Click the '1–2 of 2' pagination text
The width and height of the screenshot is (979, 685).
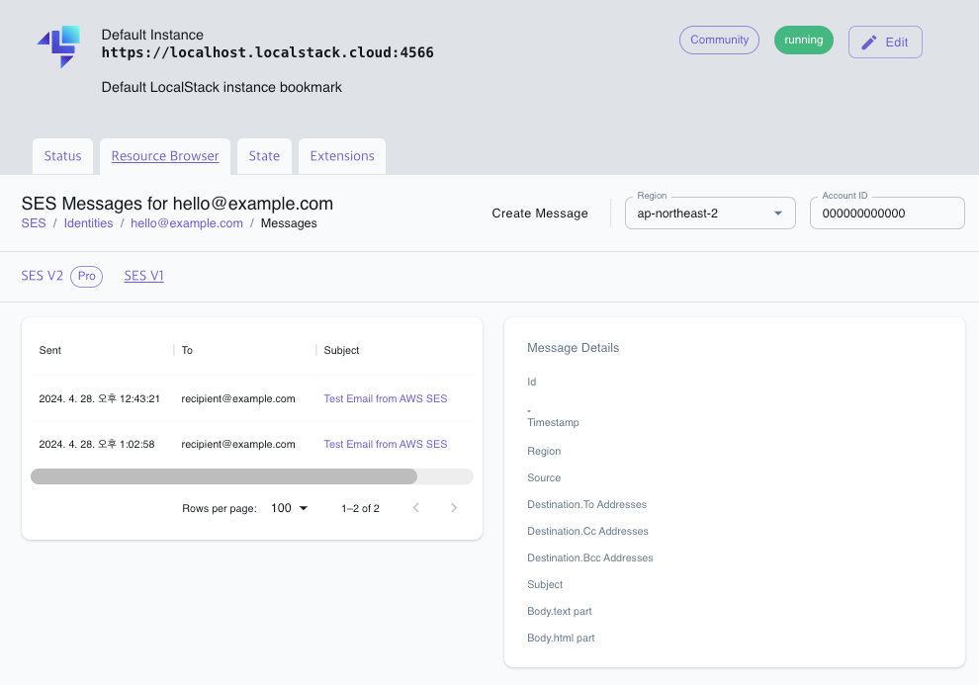(x=360, y=508)
